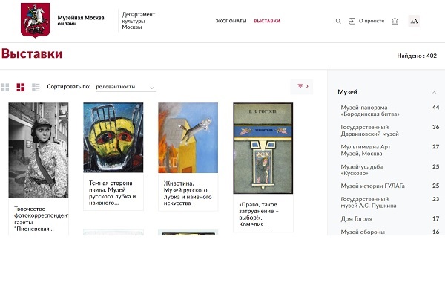Image resolution: width=445 pixels, height=297 pixels.
Task: Filter by Музей обороны entry
Action: coord(363,232)
